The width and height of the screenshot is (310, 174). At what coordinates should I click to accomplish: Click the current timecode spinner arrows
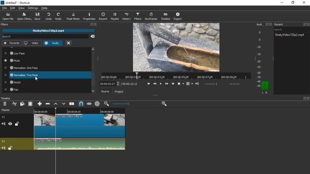(118, 84)
